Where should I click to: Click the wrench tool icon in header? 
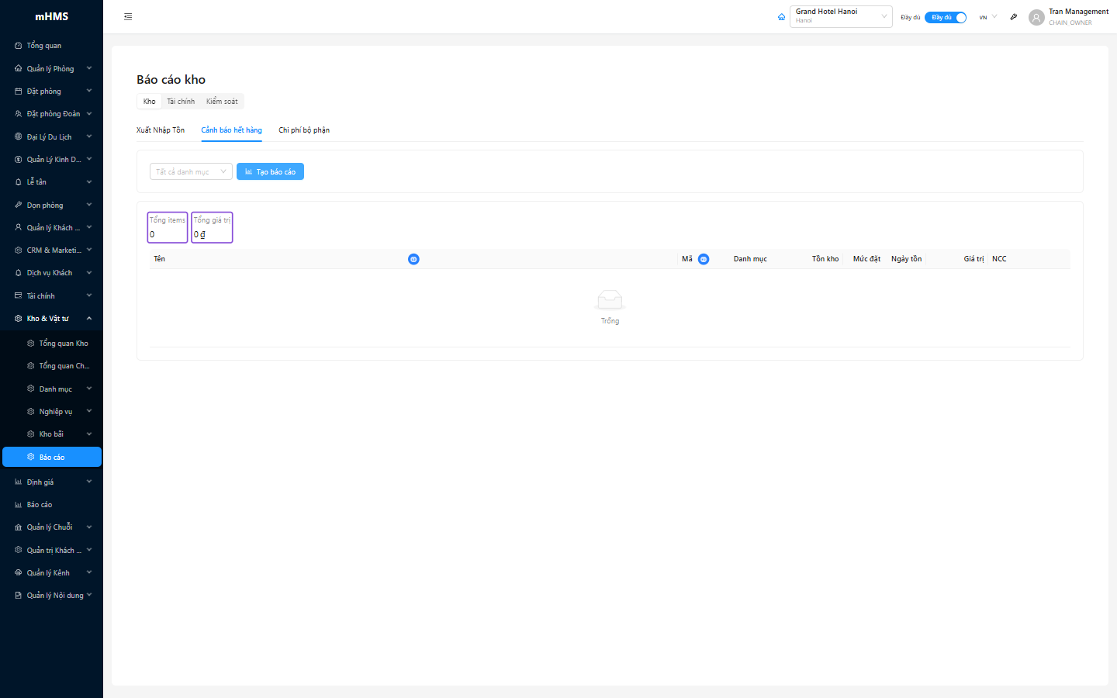(1013, 17)
